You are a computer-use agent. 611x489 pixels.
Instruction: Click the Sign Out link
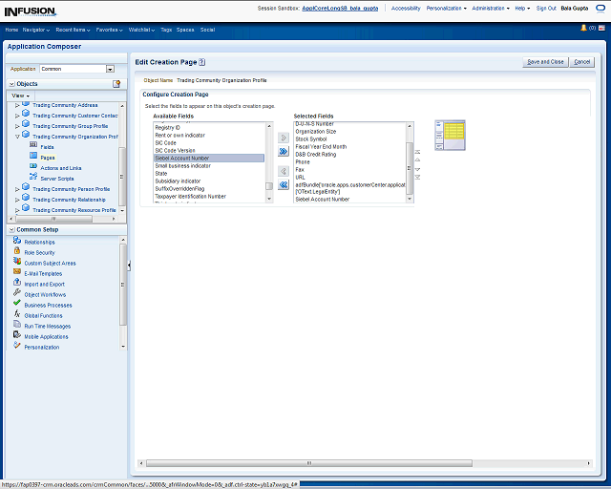pyautogui.click(x=546, y=8)
